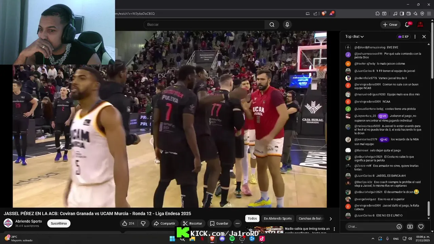The height and width of the screenshot is (244, 434).
Task: Click the Compartir share button
Action: (164, 223)
